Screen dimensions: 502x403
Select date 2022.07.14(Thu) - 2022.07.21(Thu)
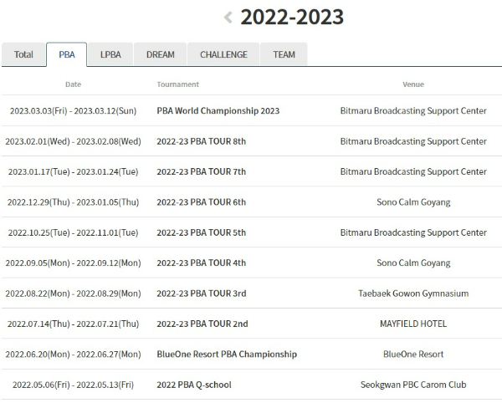[73, 324]
